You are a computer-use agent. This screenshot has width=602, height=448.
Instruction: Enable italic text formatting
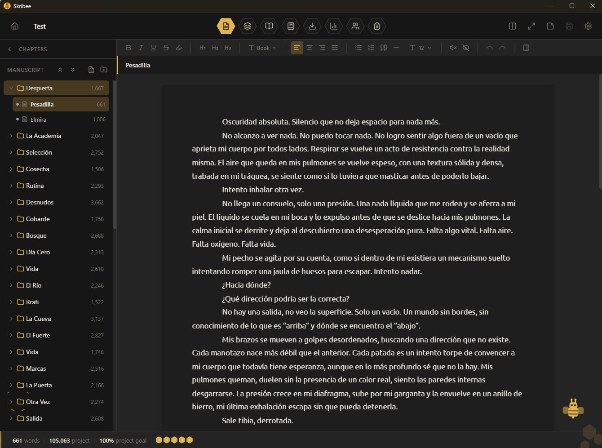141,48
